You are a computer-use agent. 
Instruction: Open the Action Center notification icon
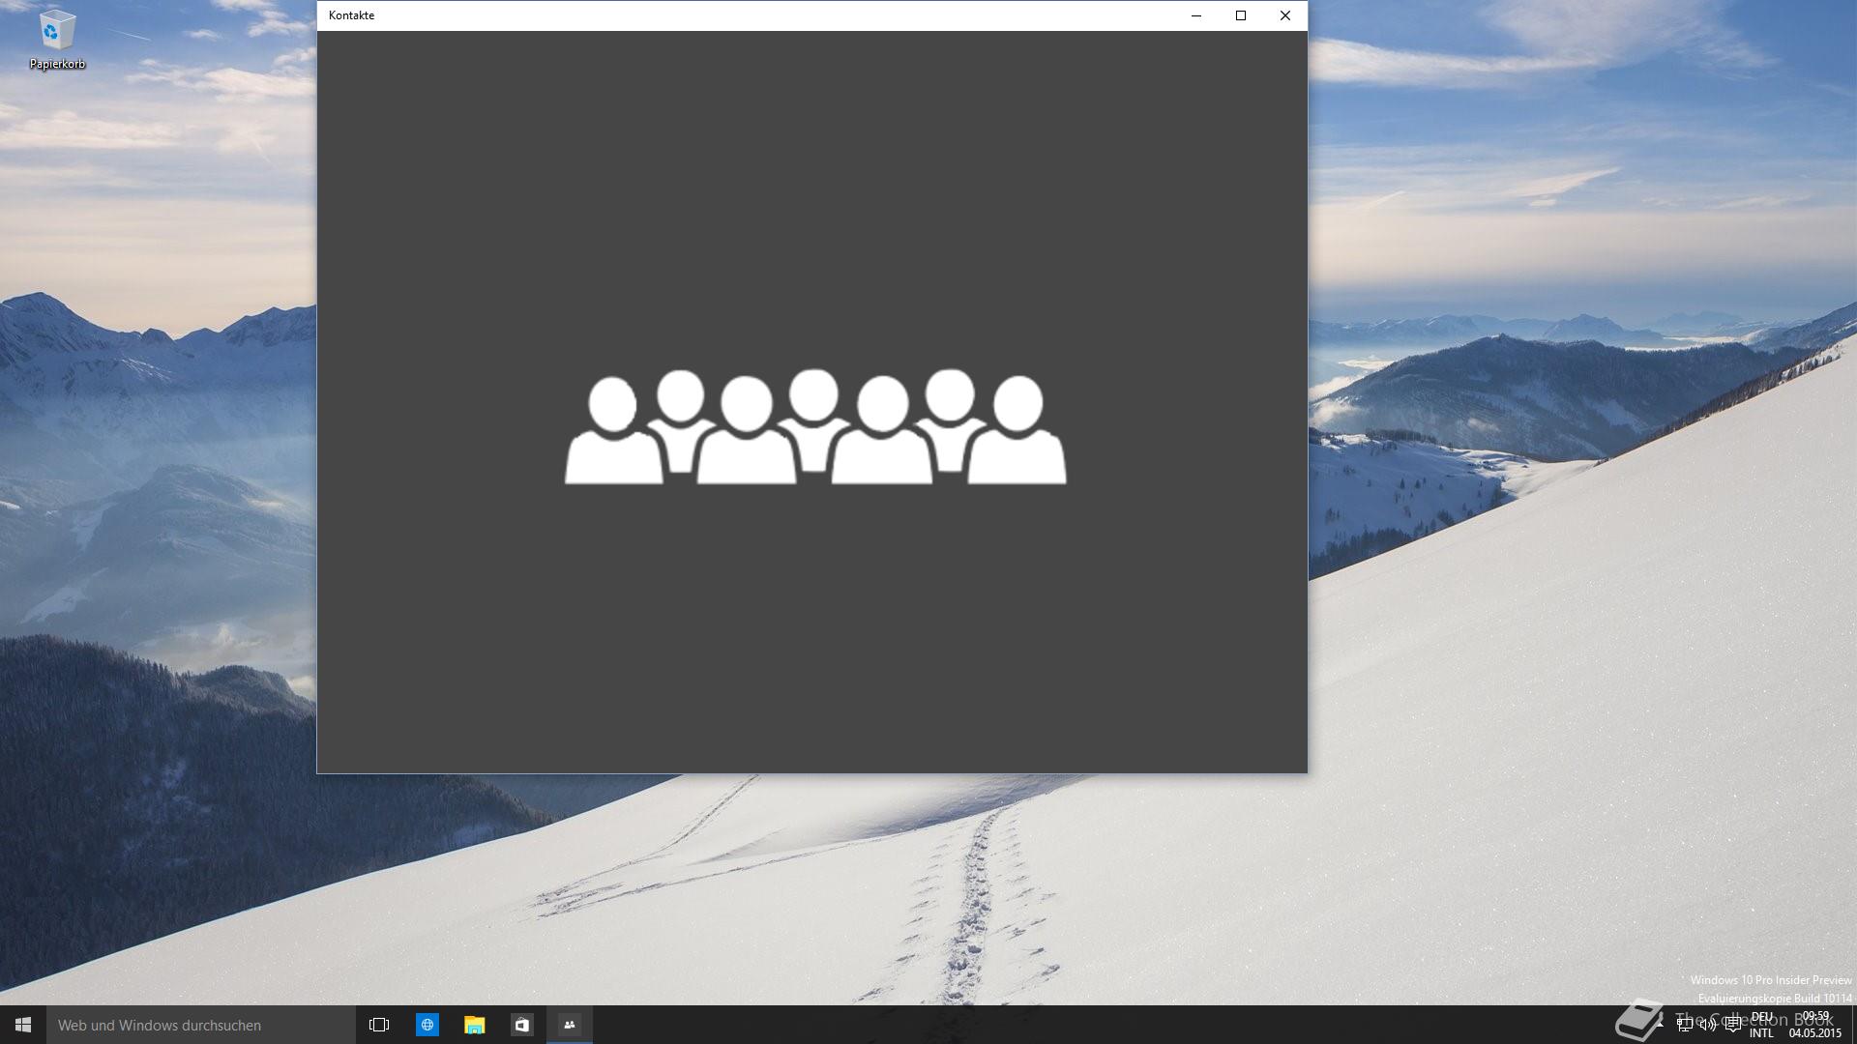[1732, 1025]
